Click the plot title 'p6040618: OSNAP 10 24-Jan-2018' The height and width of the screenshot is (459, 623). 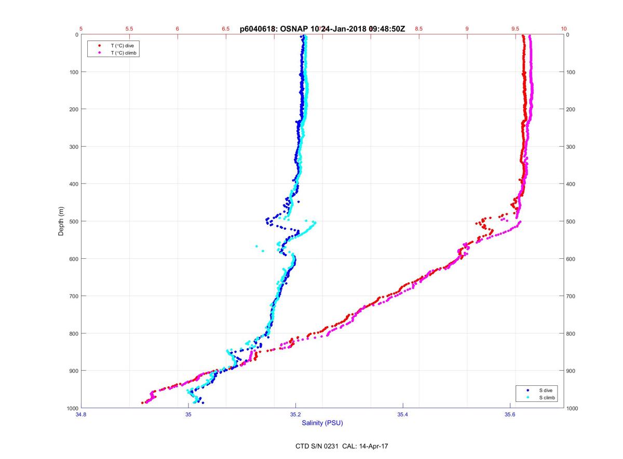point(322,29)
